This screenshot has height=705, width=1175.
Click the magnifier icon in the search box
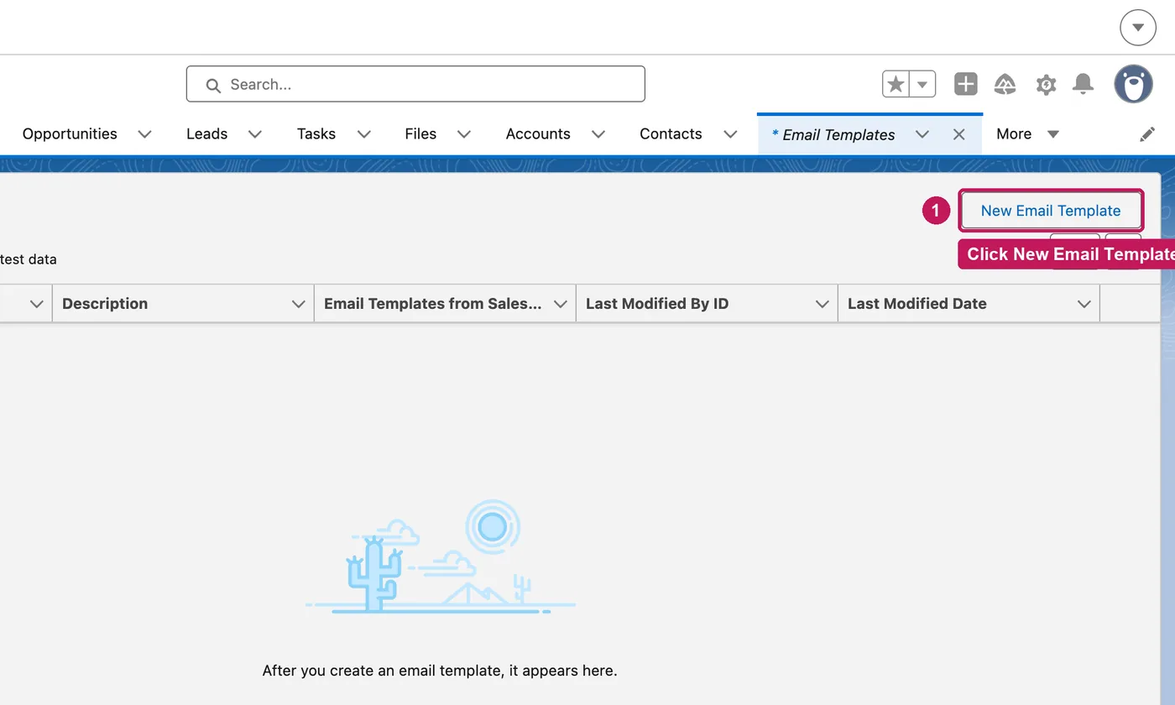click(213, 85)
